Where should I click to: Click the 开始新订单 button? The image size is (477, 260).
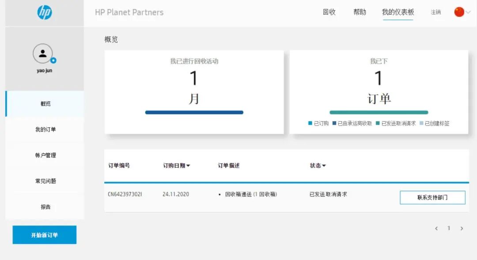coord(44,235)
